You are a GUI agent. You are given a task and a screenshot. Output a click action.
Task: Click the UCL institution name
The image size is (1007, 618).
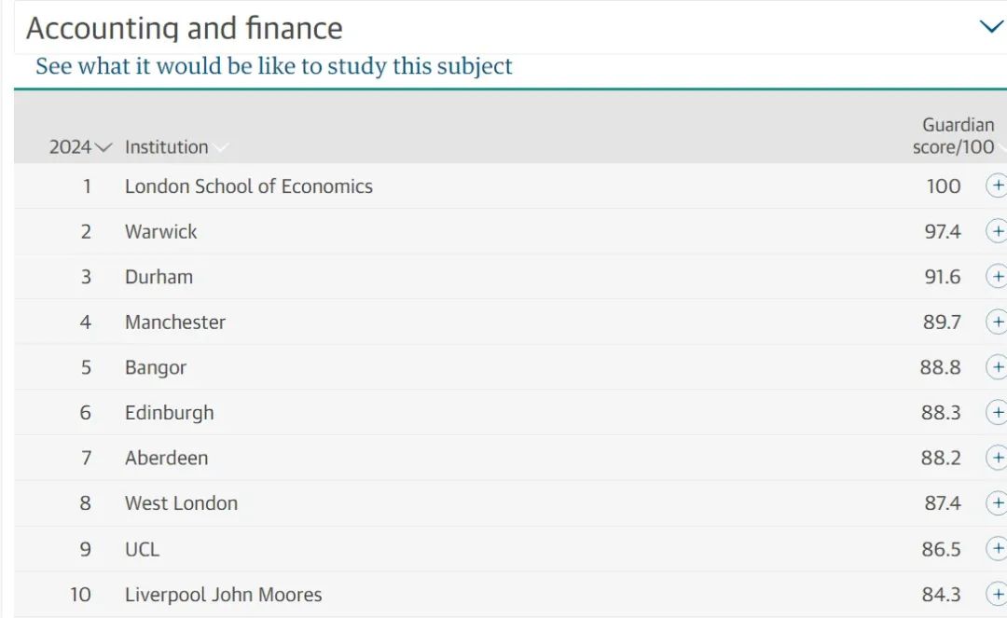(142, 549)
